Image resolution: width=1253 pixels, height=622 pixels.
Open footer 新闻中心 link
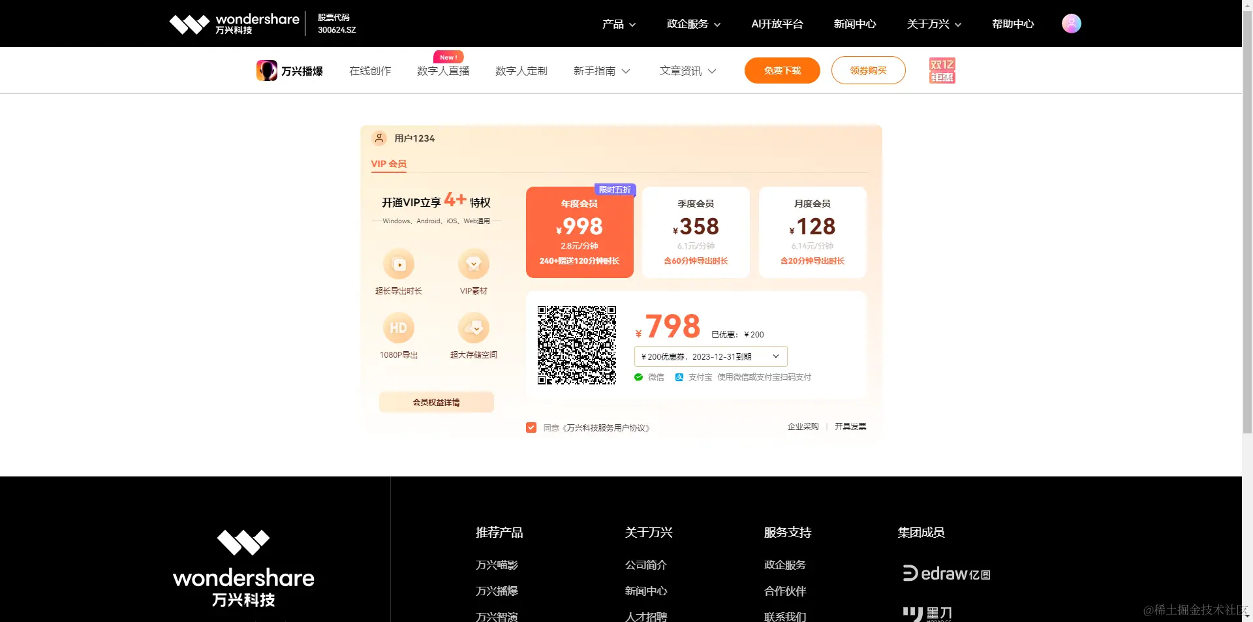pyautogui.click(x=646, y=591)
